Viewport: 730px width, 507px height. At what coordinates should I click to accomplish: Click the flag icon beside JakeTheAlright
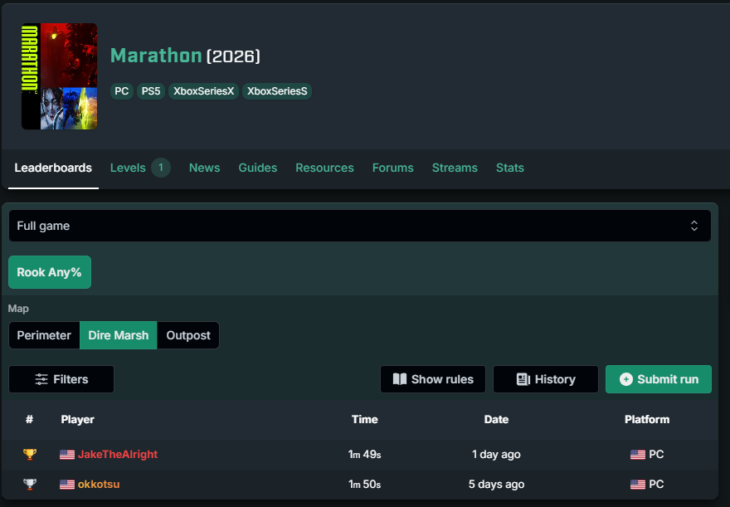[67, 455]
